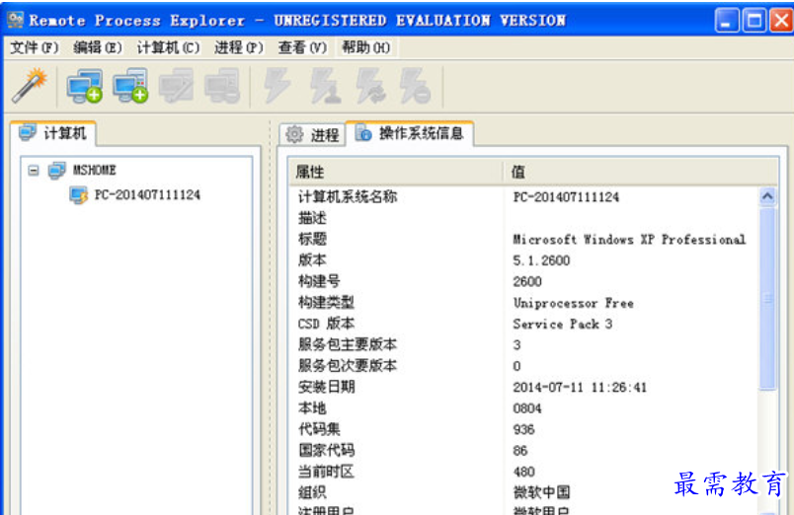Select MSHOME in the computer tree

click(x=94, y=170)
